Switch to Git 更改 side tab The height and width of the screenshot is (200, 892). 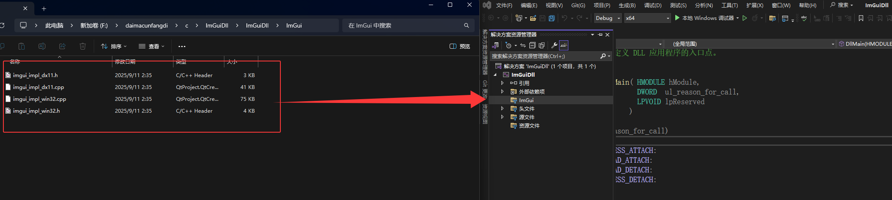485,89
